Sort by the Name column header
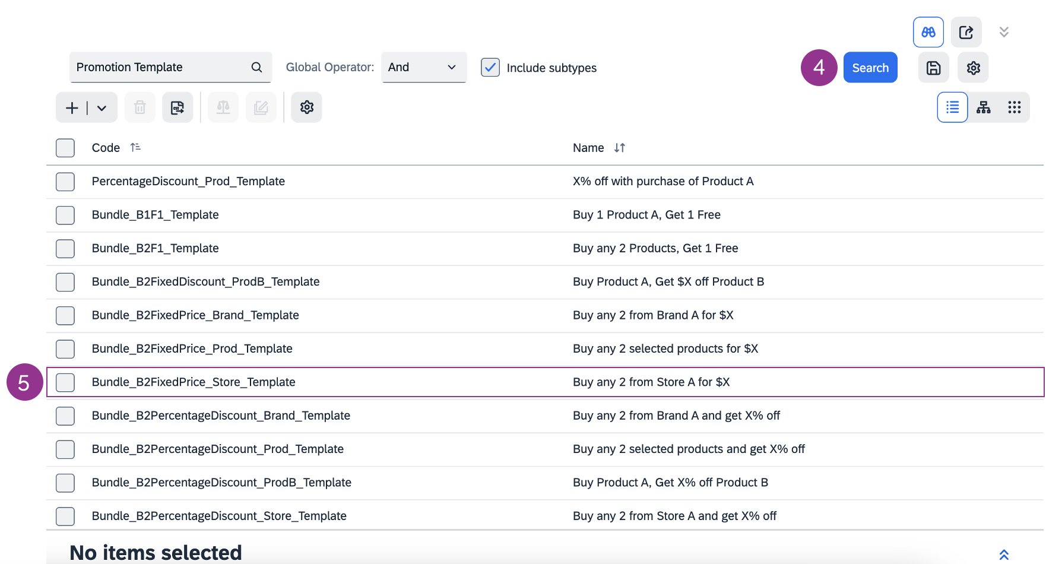Image resolution: width=1046 pixels, height=564 pixels. click(x=588, y=148)
